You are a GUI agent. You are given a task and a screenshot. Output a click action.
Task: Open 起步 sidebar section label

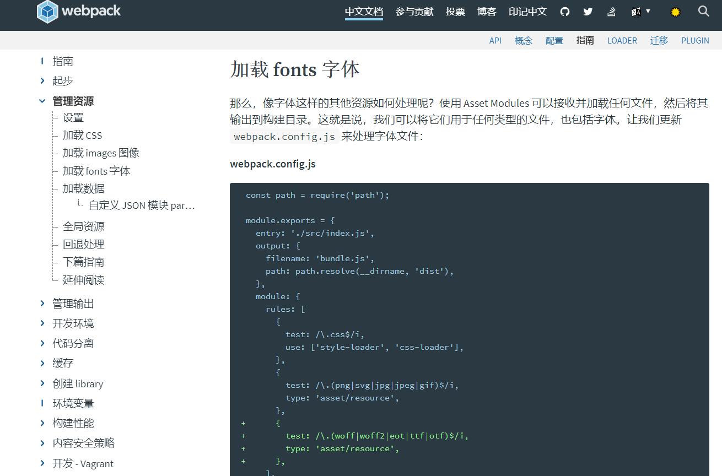coord(63,80)
